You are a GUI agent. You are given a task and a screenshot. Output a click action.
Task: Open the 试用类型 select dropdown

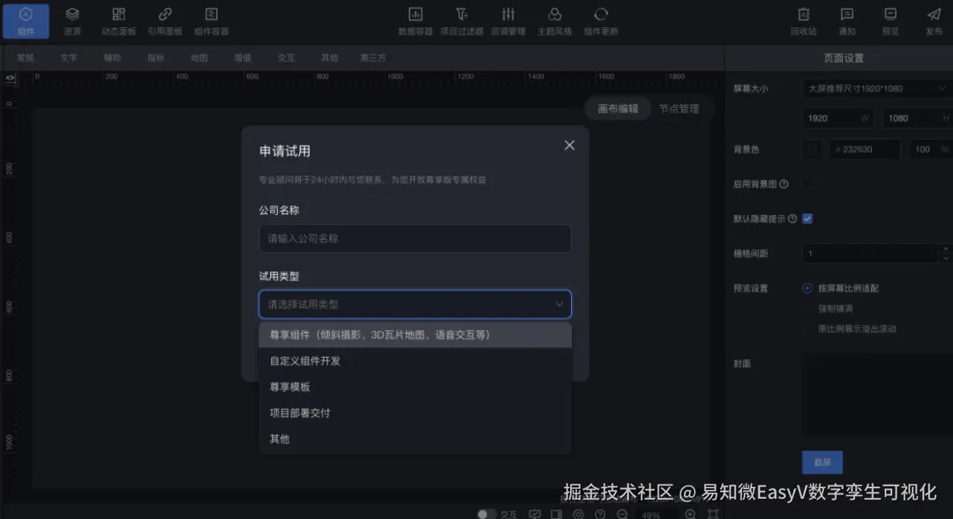tap(415, 304)
